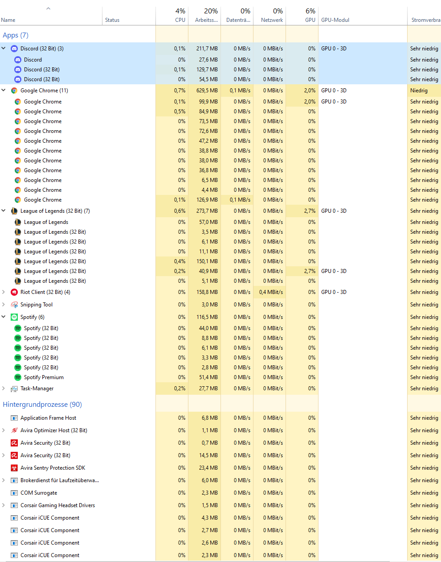This screenshot has width=441, height=562.
Task: Sort by the Status column header
Action: click(x=129, y=16)
